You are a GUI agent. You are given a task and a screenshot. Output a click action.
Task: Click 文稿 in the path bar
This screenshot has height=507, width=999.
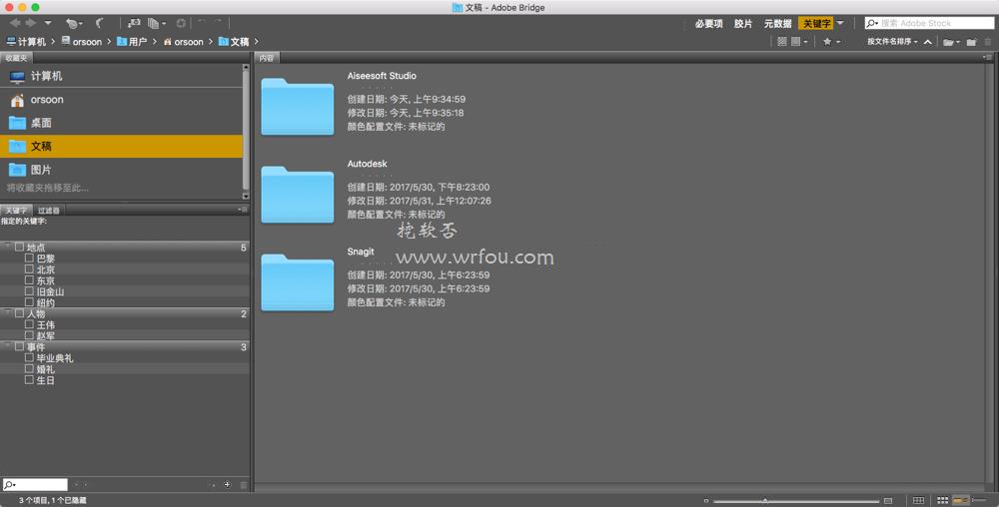pos(233,41)
